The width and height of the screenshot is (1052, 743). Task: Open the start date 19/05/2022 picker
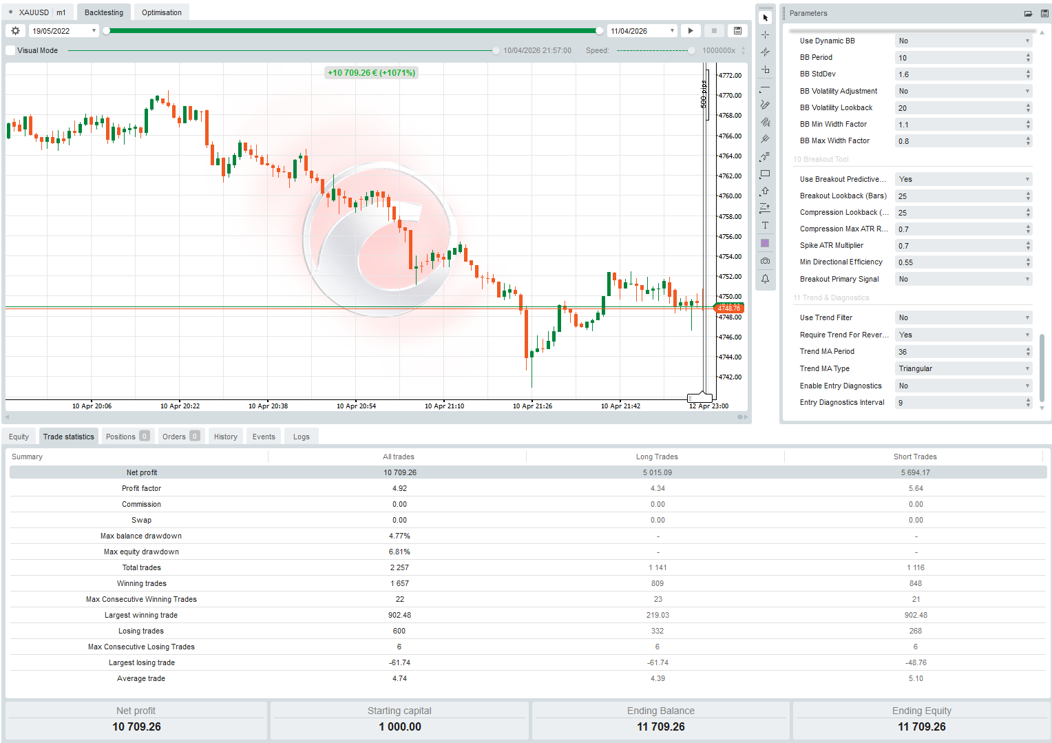coord(63,30)
